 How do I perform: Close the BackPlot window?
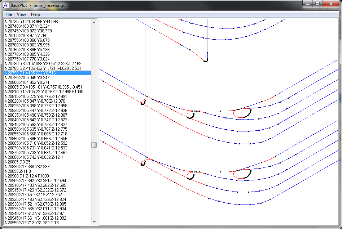click(331, 4)
